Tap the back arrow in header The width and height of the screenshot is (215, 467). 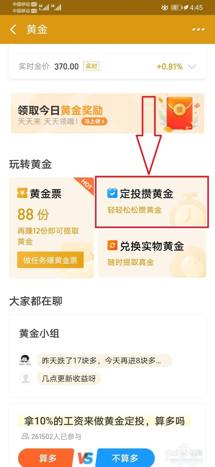[13, 29]
